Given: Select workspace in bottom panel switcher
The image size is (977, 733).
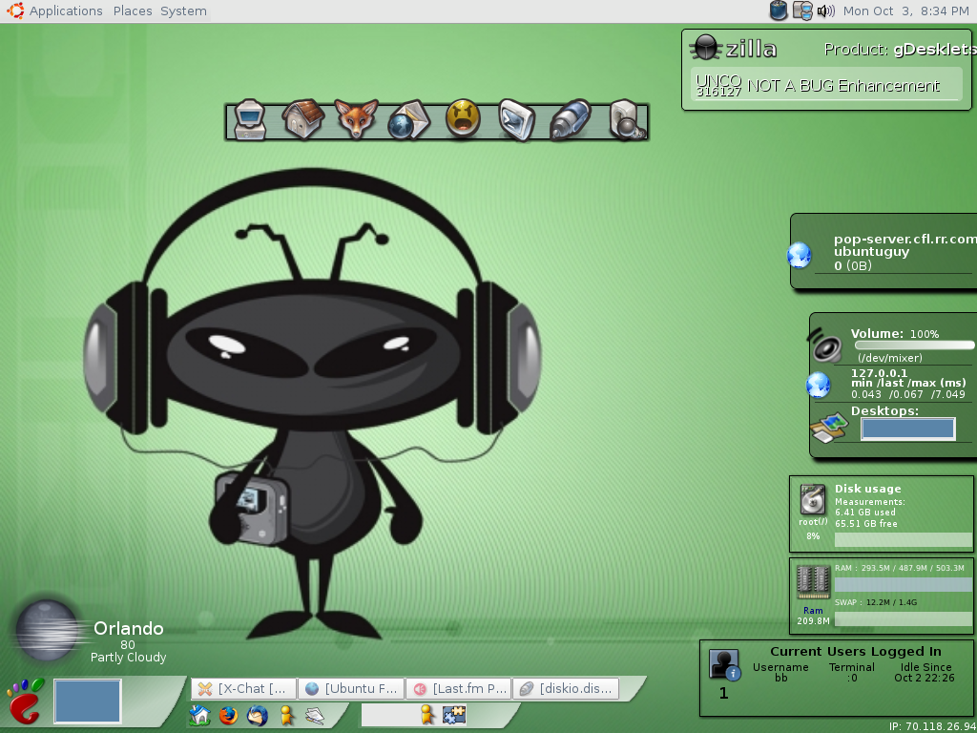Looking at the screenshot, I should [87, 702].
